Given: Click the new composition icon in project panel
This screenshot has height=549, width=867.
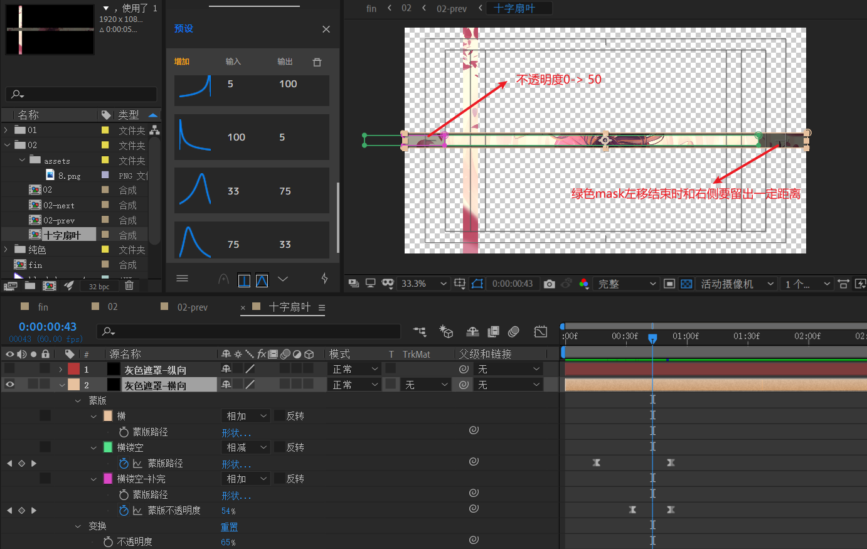Looking at the screenshot, I should tap(49, 285).
